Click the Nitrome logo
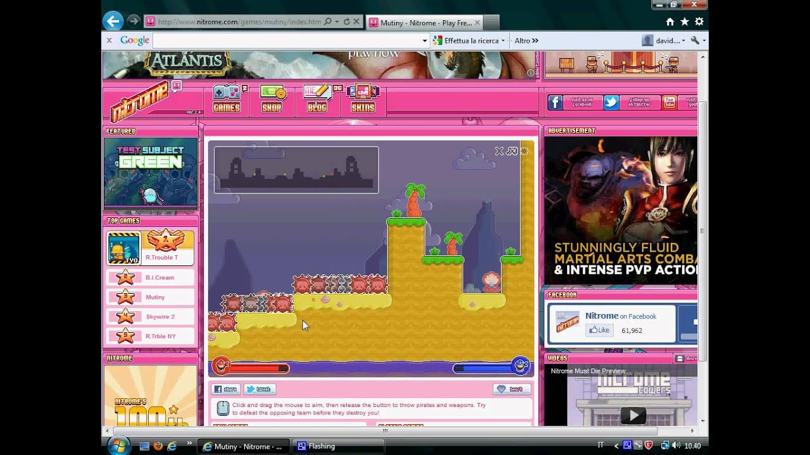 pyautogui.click(x=141, y=100)
